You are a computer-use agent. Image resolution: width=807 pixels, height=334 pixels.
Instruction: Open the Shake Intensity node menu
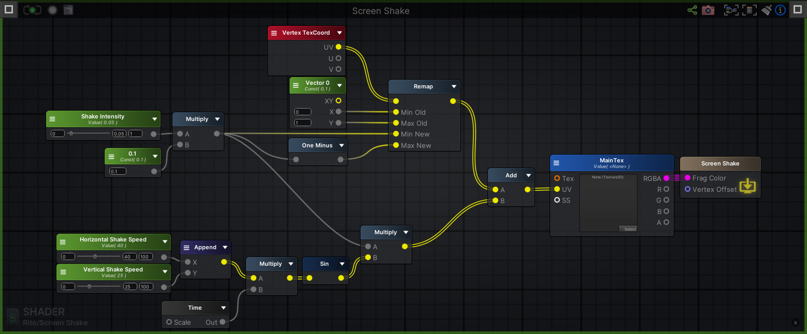[52, 119]
